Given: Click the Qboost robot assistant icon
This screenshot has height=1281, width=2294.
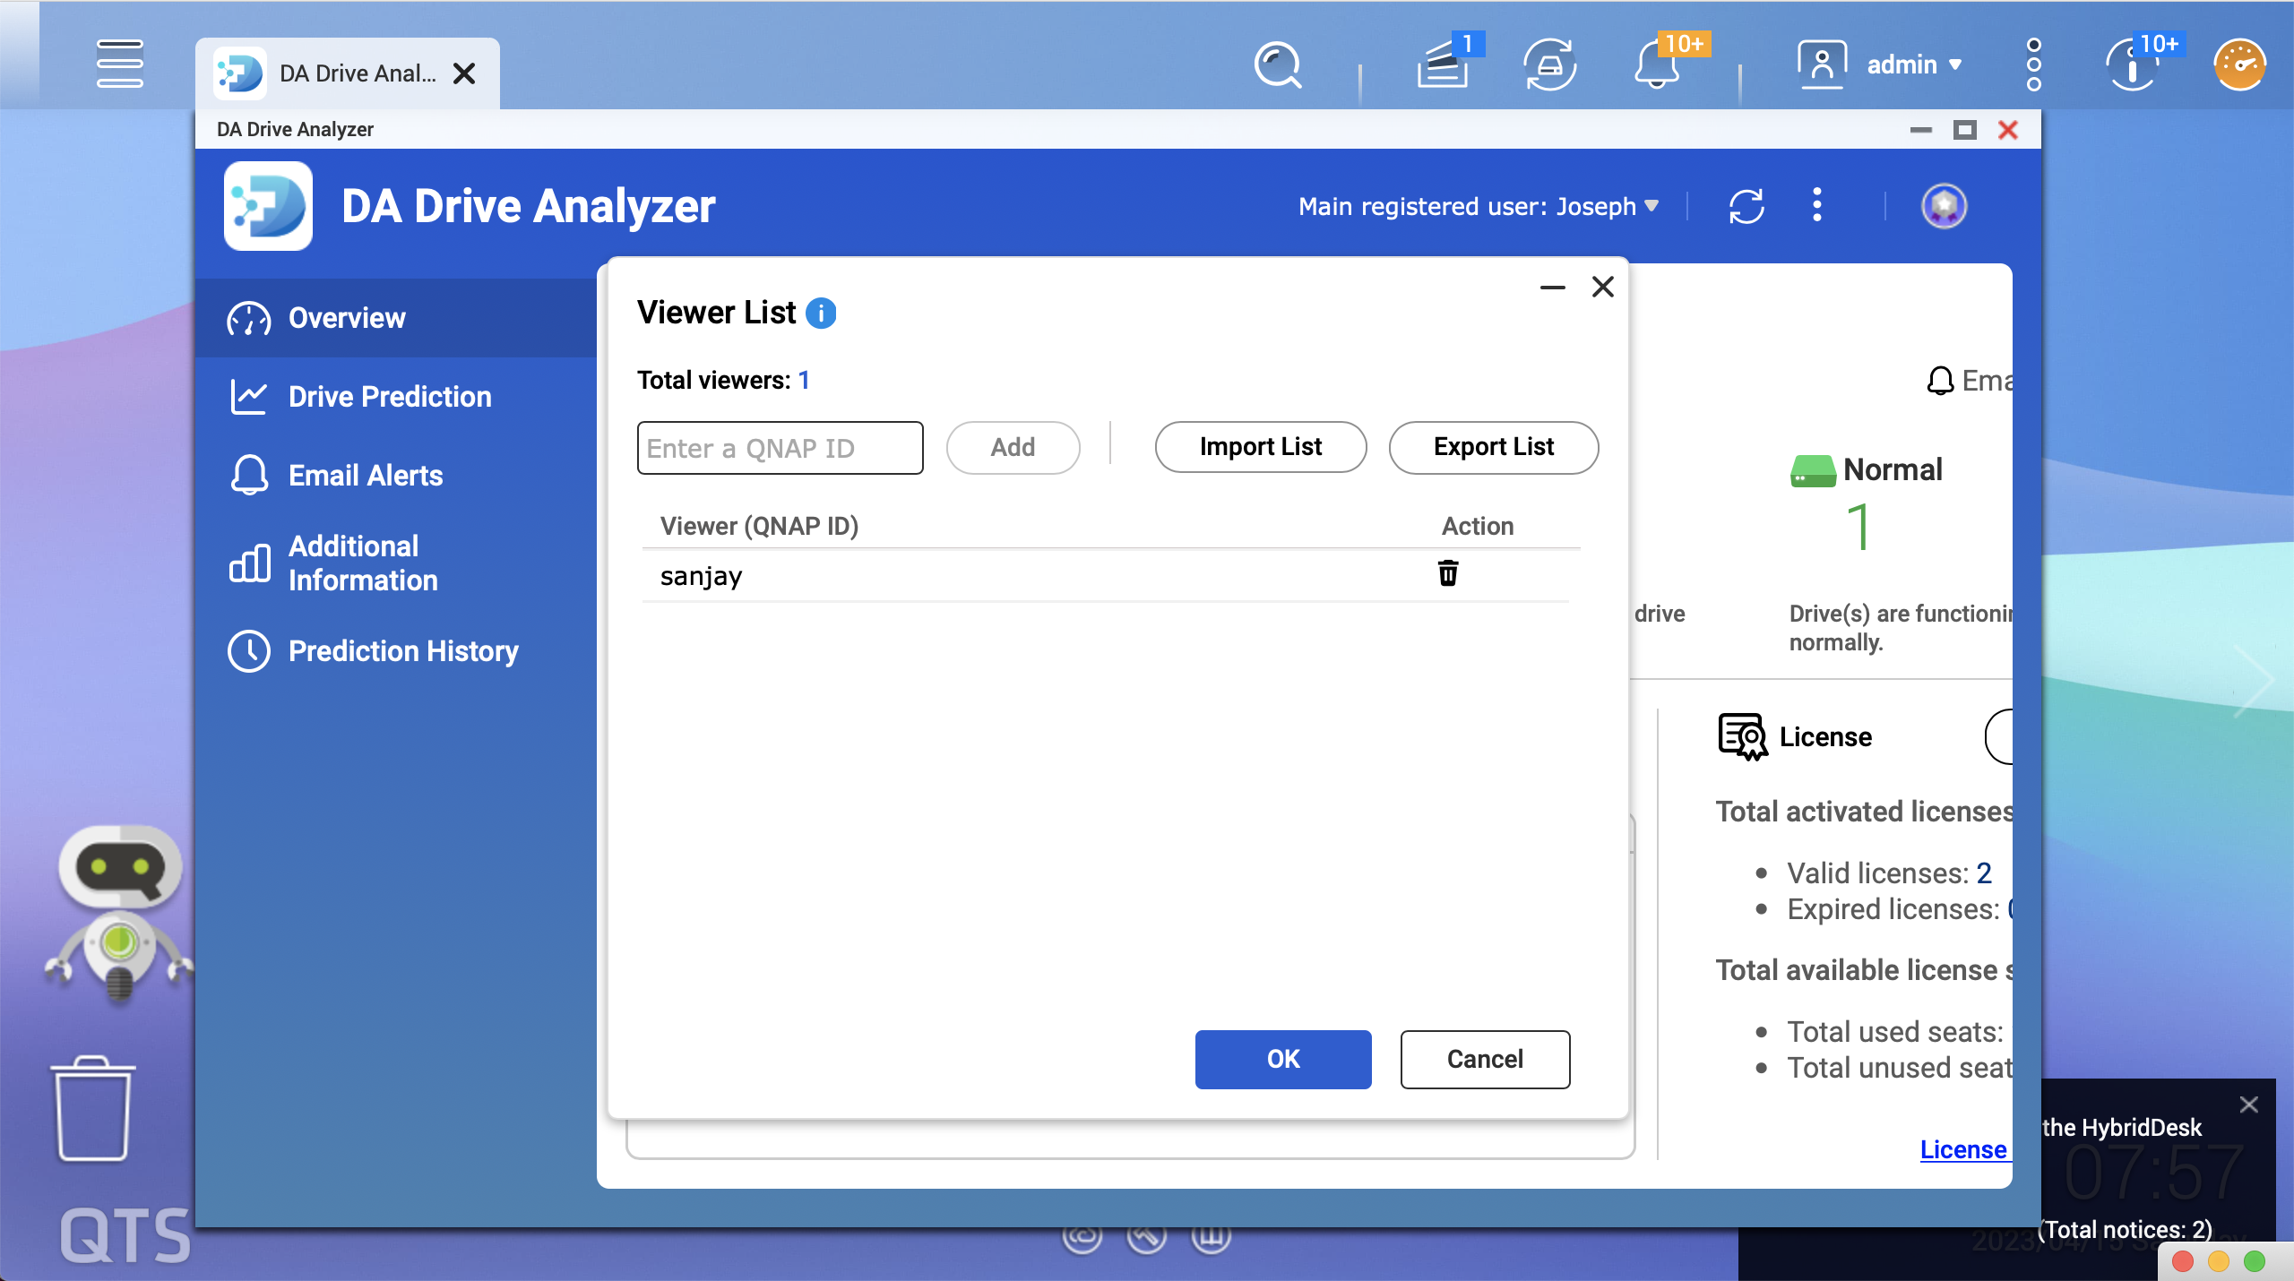Looking at the screenshot, I should [119, 913].
